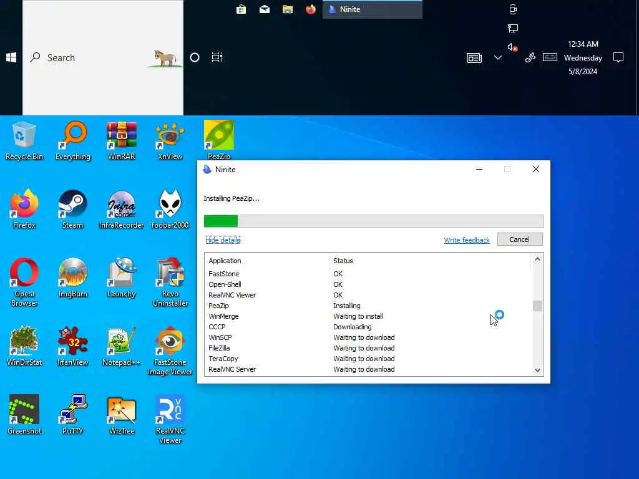This screenshot has height=479, width=639.
Task: Select the Greenshot desktop shortcut
Action: click(24, 415)
